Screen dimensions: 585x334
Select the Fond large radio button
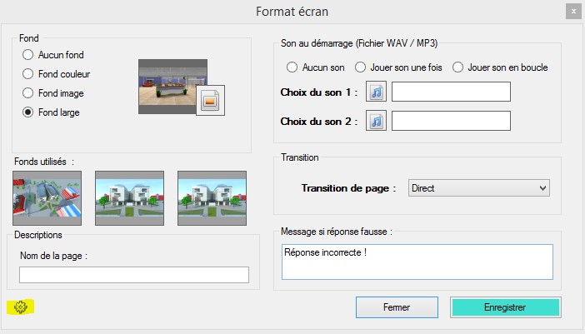pyautogui.click(x=27, y=112)
